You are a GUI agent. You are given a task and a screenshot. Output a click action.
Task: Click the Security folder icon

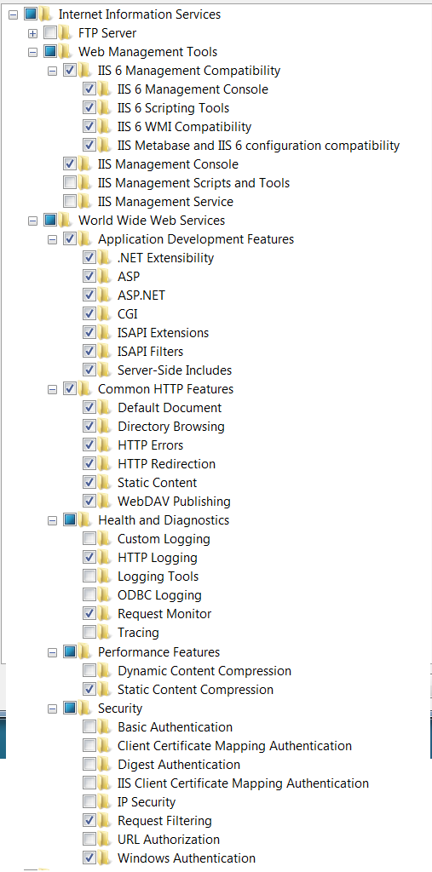point(85,708)
